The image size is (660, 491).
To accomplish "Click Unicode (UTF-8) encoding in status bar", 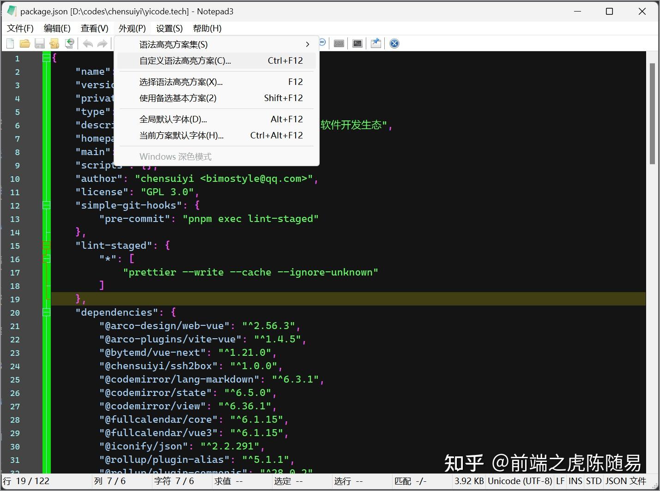I will tap(520, 481).
